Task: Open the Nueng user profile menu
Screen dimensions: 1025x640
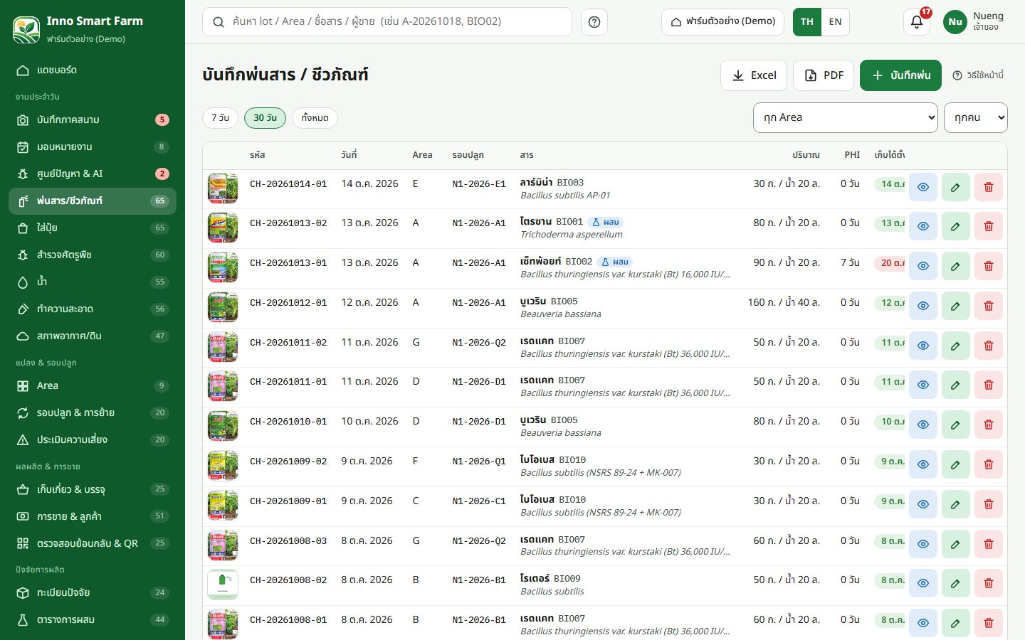Action: point(974,22)
